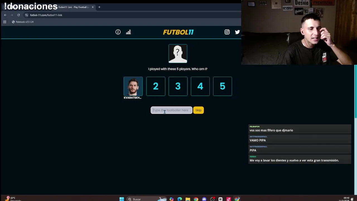Launch Microsoft Edge from taskbar
Viewport: 357px width, 201px height.
pos(180,199)
